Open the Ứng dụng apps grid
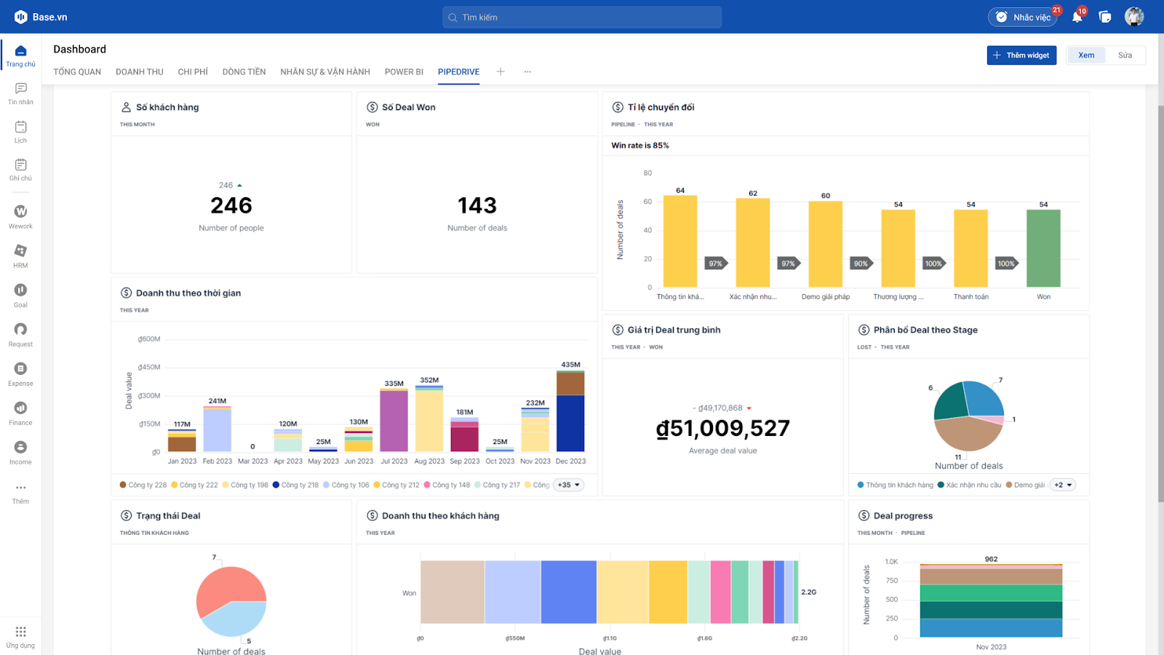The width and height of the screenshot is (1164, 655). coord(20,636)
